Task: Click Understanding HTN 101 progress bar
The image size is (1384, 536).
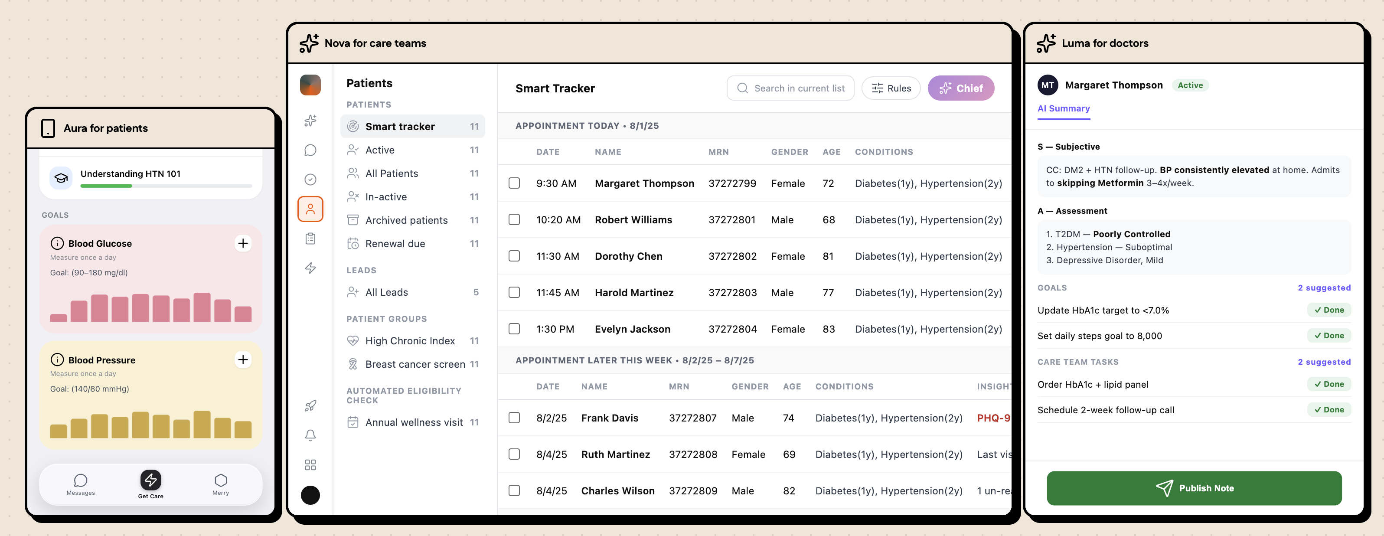Action: click(x=166, y=186)
